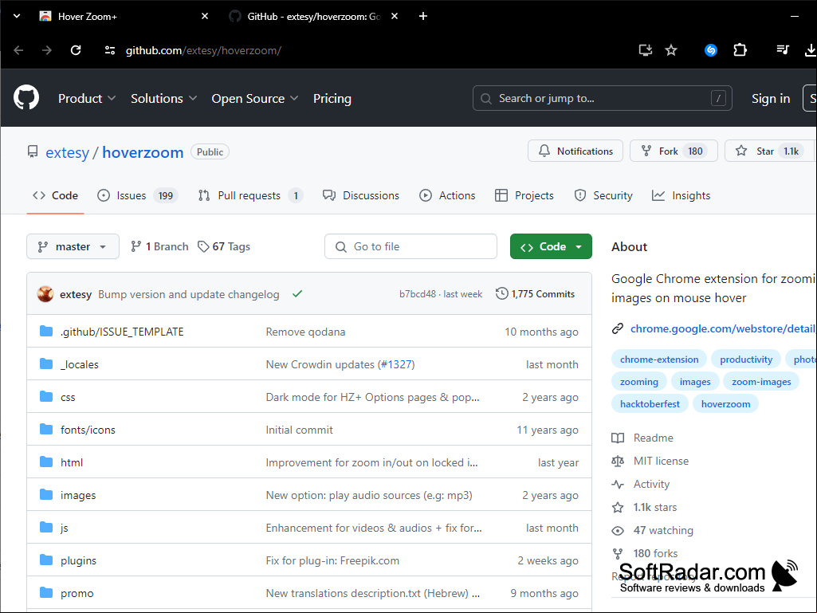The width and height of the screenshot is (817, 613).
Task: Open the promo folder
Action: coord(77,593)
